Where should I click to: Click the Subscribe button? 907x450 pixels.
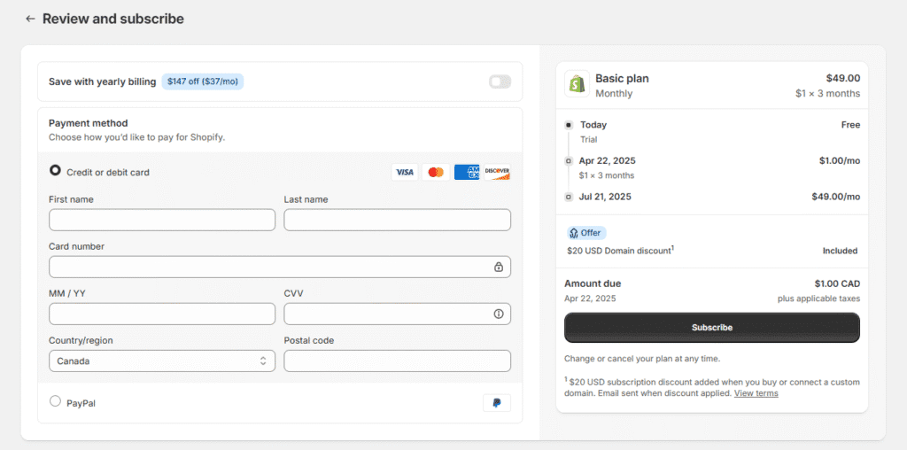(712, 328)
